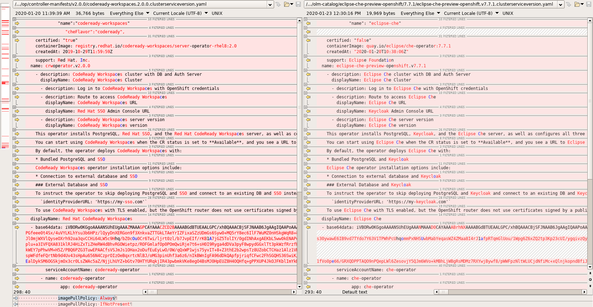The width and height of the screenshot is (593, 307).
Task: Open the left file path dropdown
Action: pos(270,5)
